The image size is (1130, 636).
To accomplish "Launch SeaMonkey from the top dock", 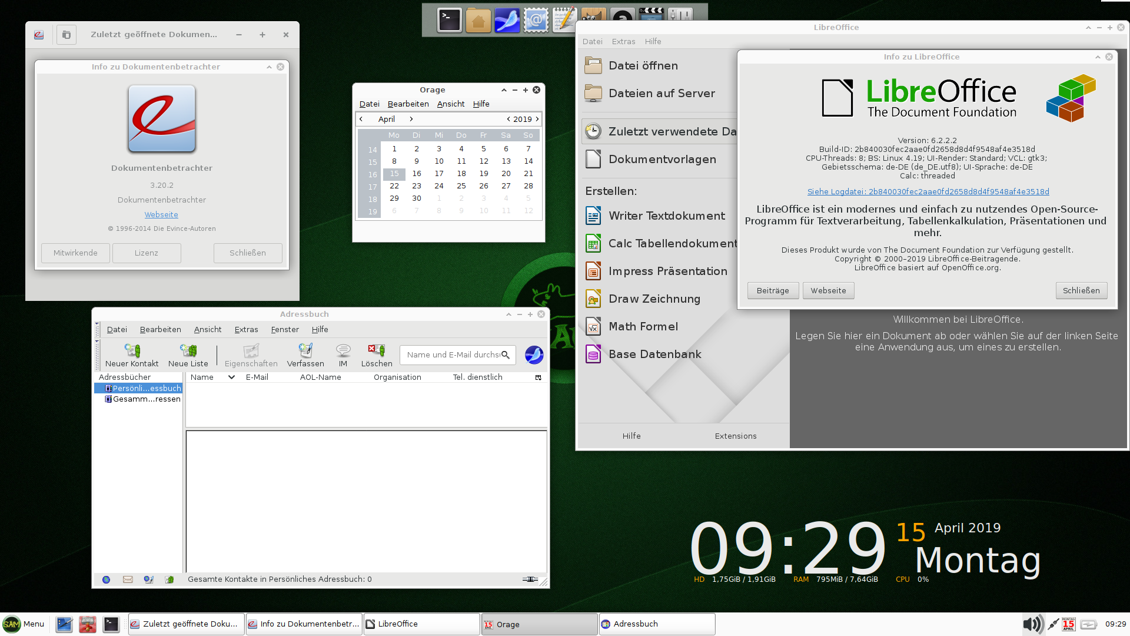I will 507,21.
